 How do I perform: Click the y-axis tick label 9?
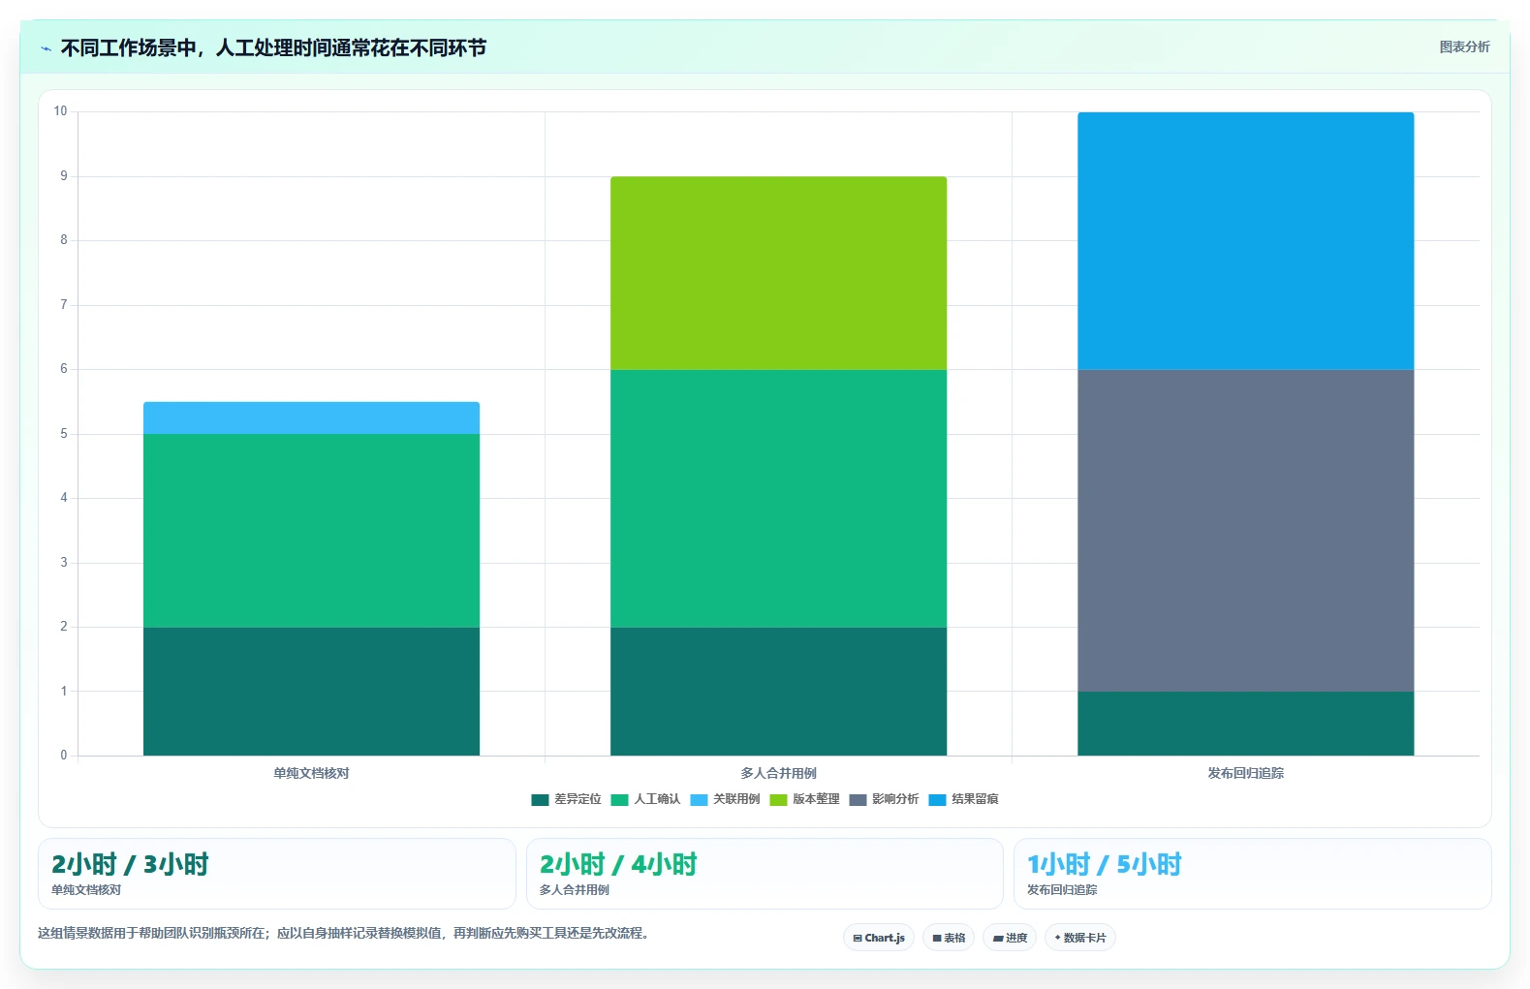(64, 176)
